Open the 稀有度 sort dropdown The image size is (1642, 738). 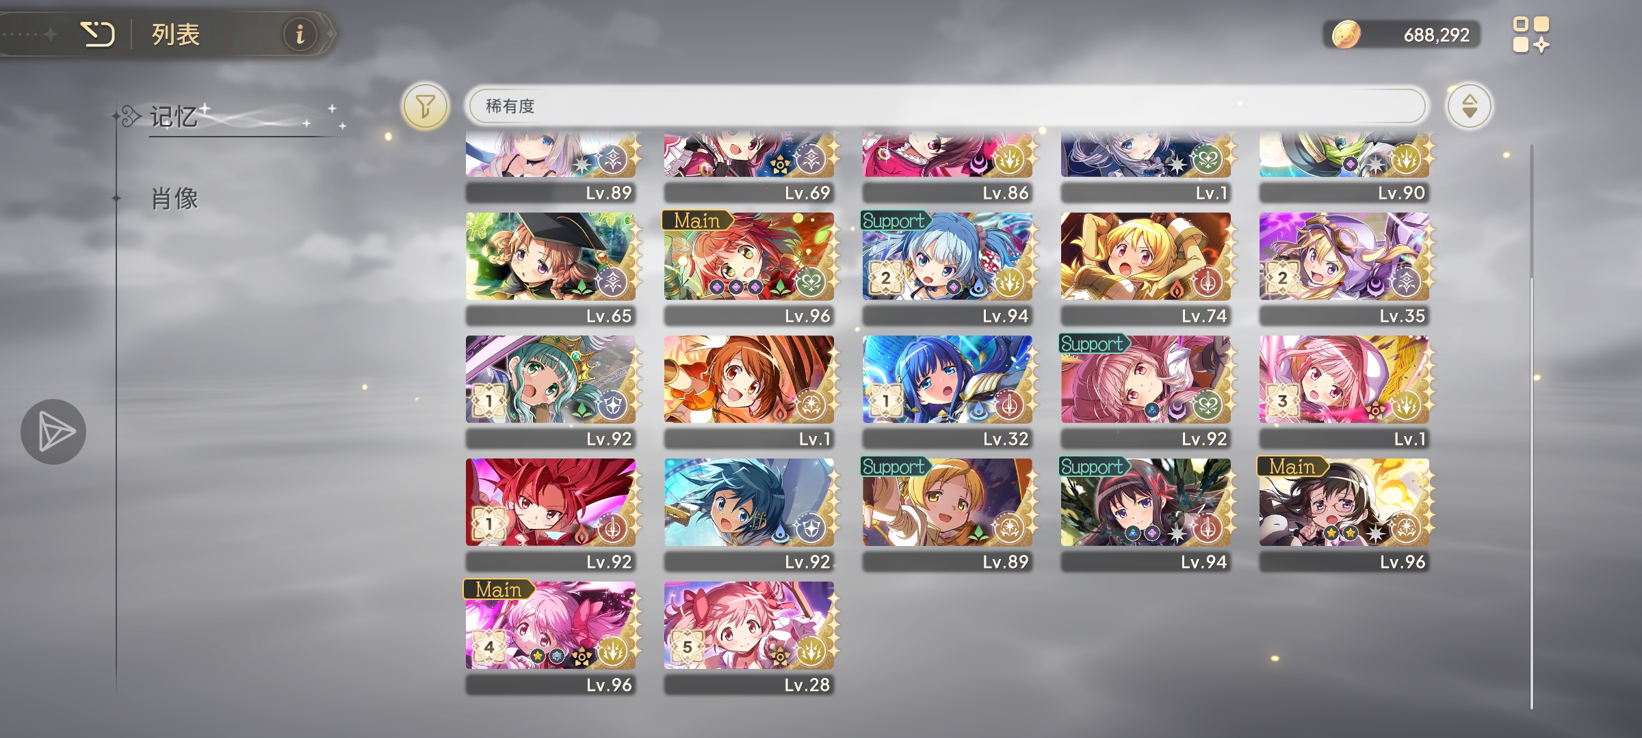click(946, 106)
